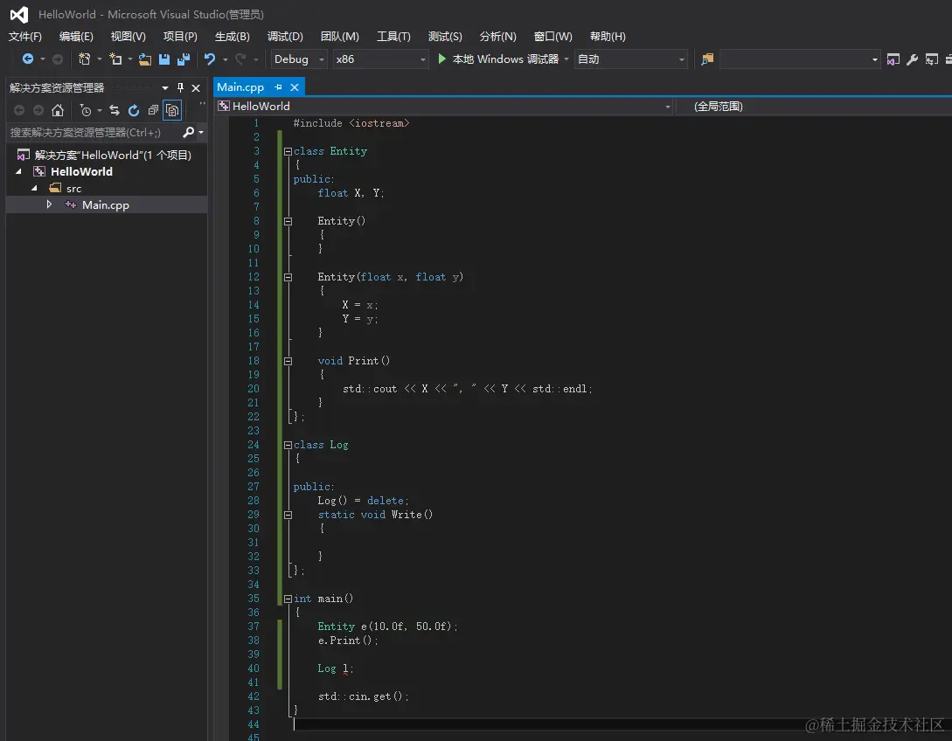Toggle Show All Files in Solution Explorer
Screen dimensions: 952x741
tap(172, 110)
